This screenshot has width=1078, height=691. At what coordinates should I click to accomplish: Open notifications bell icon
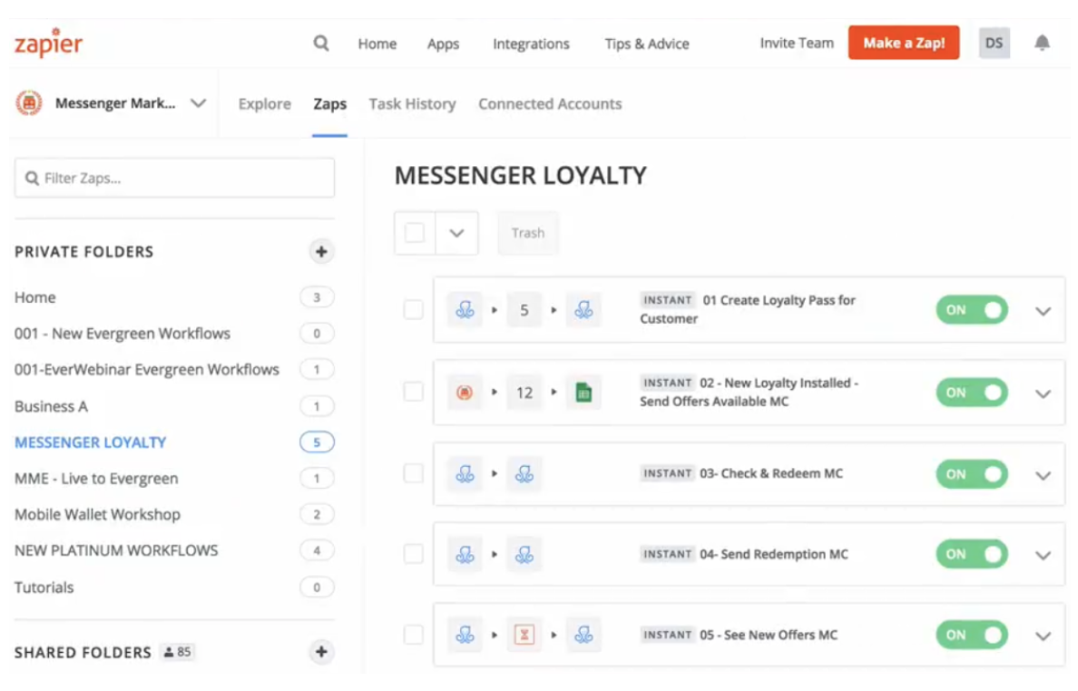tap(1043, 43)
